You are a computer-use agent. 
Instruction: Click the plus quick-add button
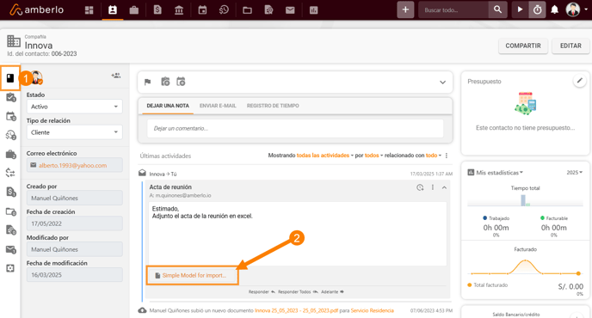click(405, 9)
